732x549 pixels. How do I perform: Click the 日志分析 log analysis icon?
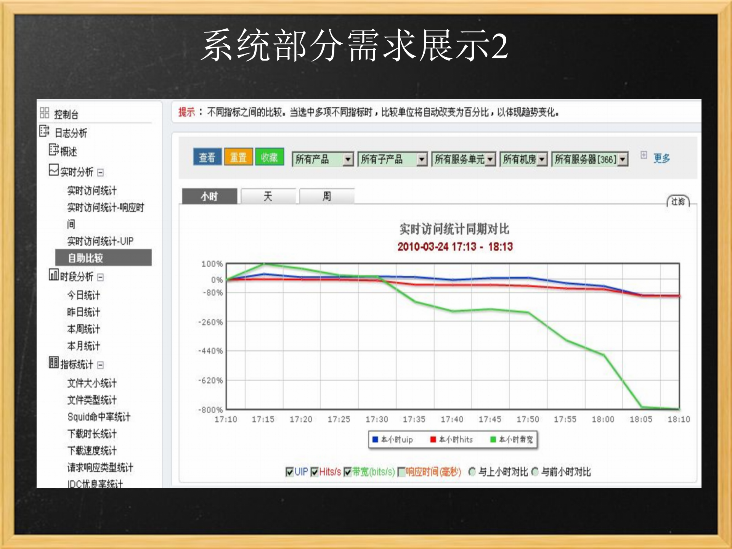coord(43,131)
